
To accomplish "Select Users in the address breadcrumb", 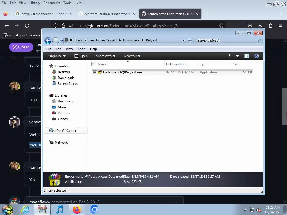I will pyautogui.click(x=78, y=40).
